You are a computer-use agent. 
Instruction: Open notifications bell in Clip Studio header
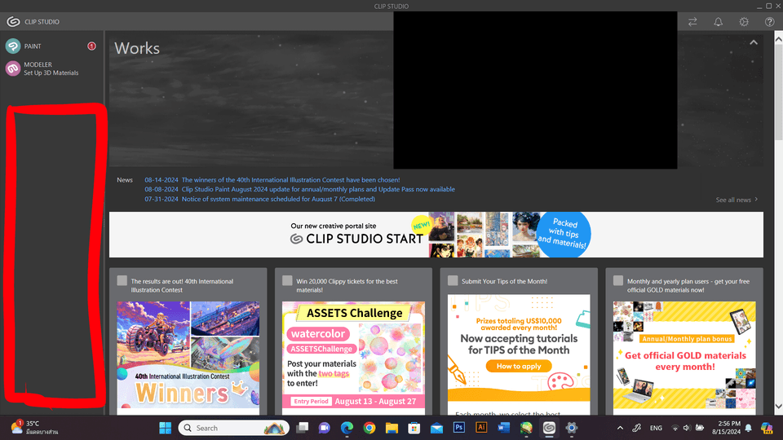718,22
